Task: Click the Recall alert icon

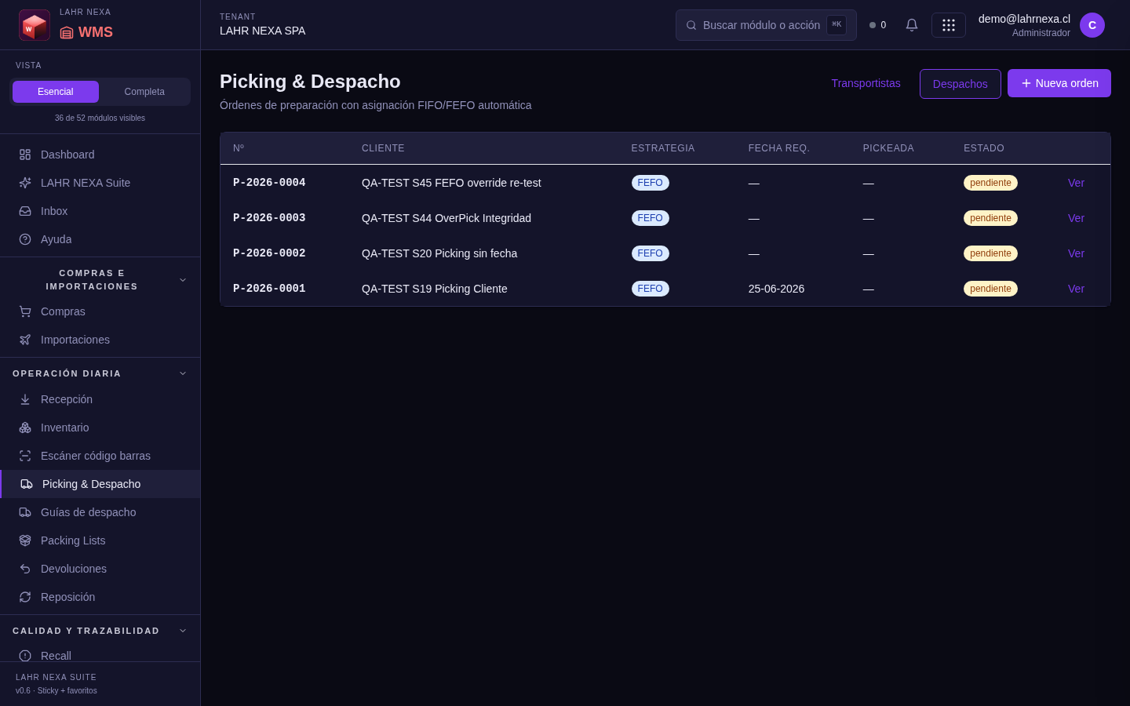Action: click(25, 656)
